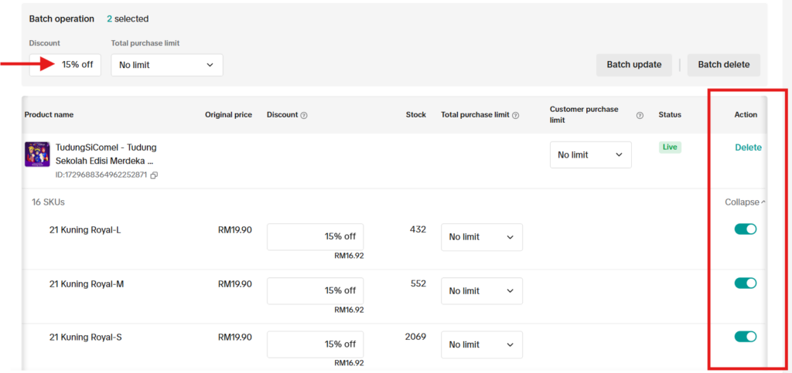Viewport: 792px width, 373px height.
Task: Toggle off the 21 Kuning Royal-S SKU
Action: tap(746, 337)
